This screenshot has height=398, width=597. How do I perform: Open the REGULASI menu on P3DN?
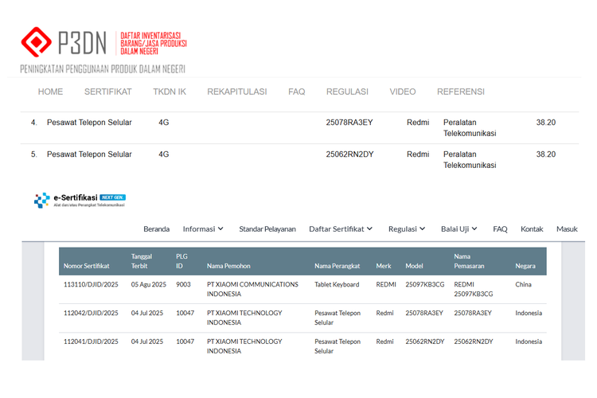(x=347, y=92)
